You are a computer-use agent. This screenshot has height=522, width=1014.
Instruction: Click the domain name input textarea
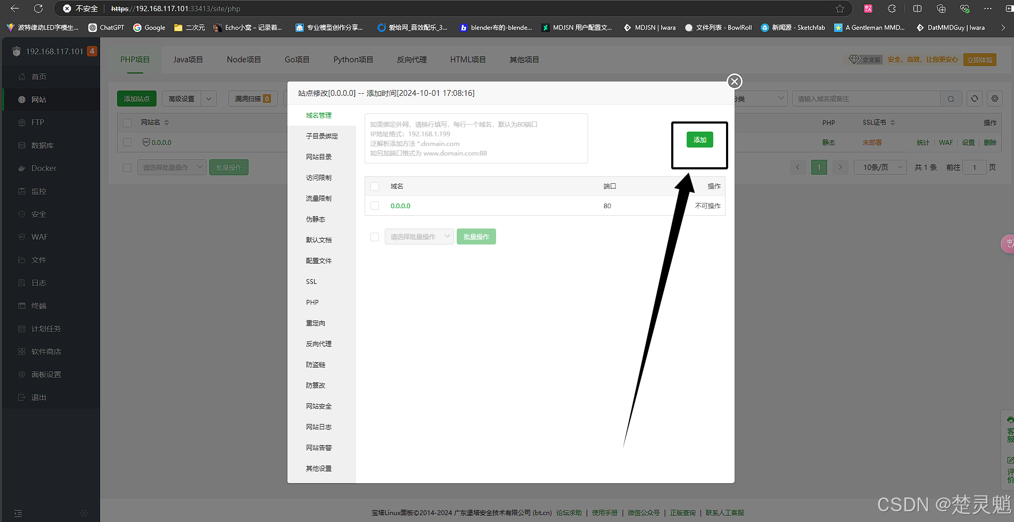click(476, 138)
